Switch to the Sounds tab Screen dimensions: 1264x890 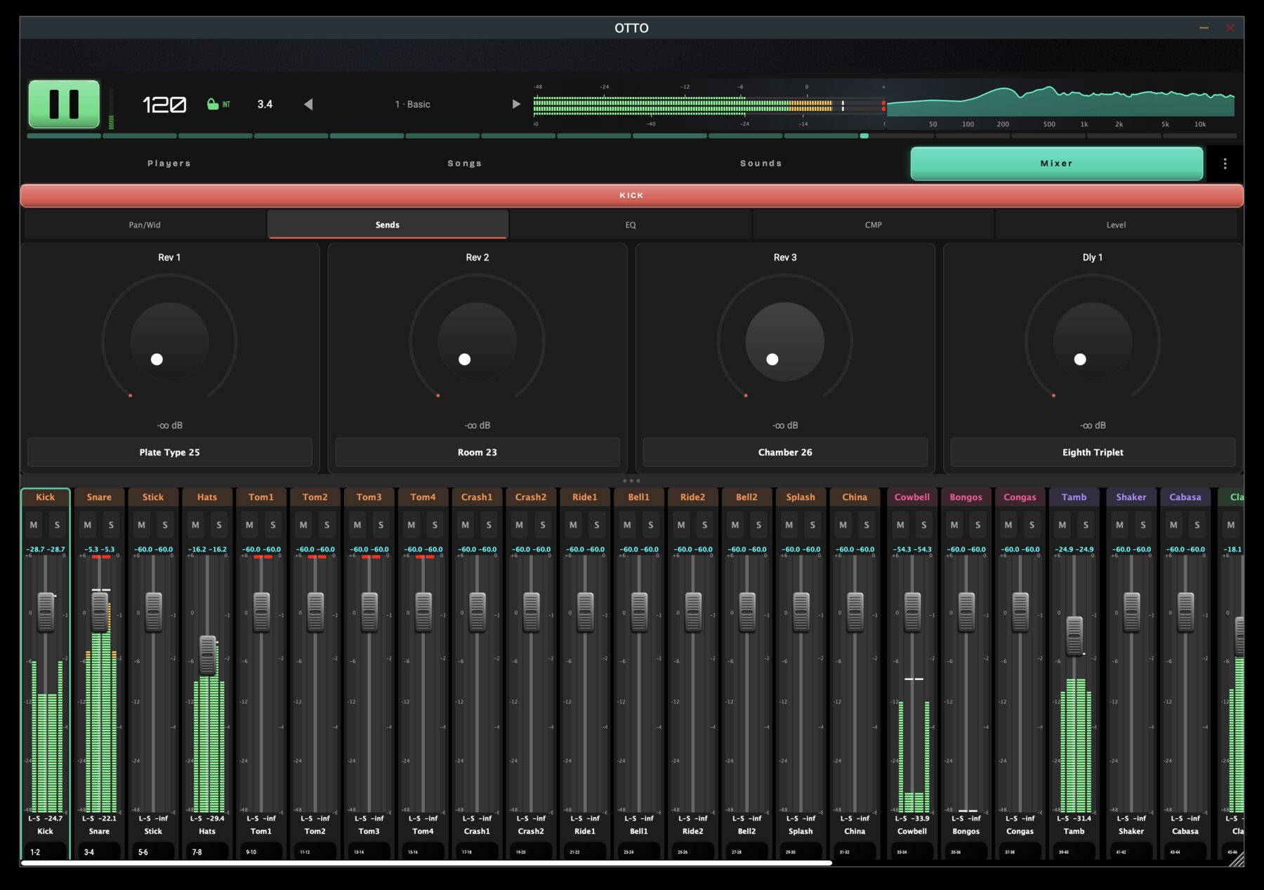761,163
